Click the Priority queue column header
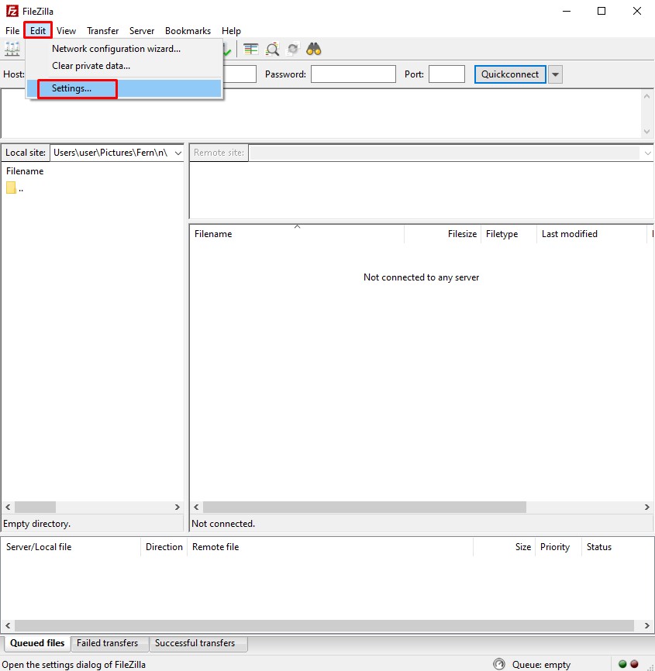 pyautogui.click(x=558, y=547)
